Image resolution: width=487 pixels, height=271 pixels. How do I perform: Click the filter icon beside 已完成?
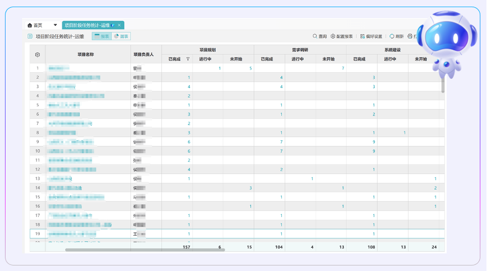[188, 58]
